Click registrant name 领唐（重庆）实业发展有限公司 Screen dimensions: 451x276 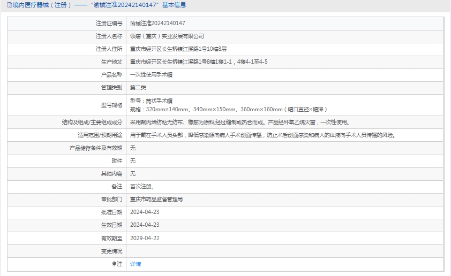click(167, 36)
